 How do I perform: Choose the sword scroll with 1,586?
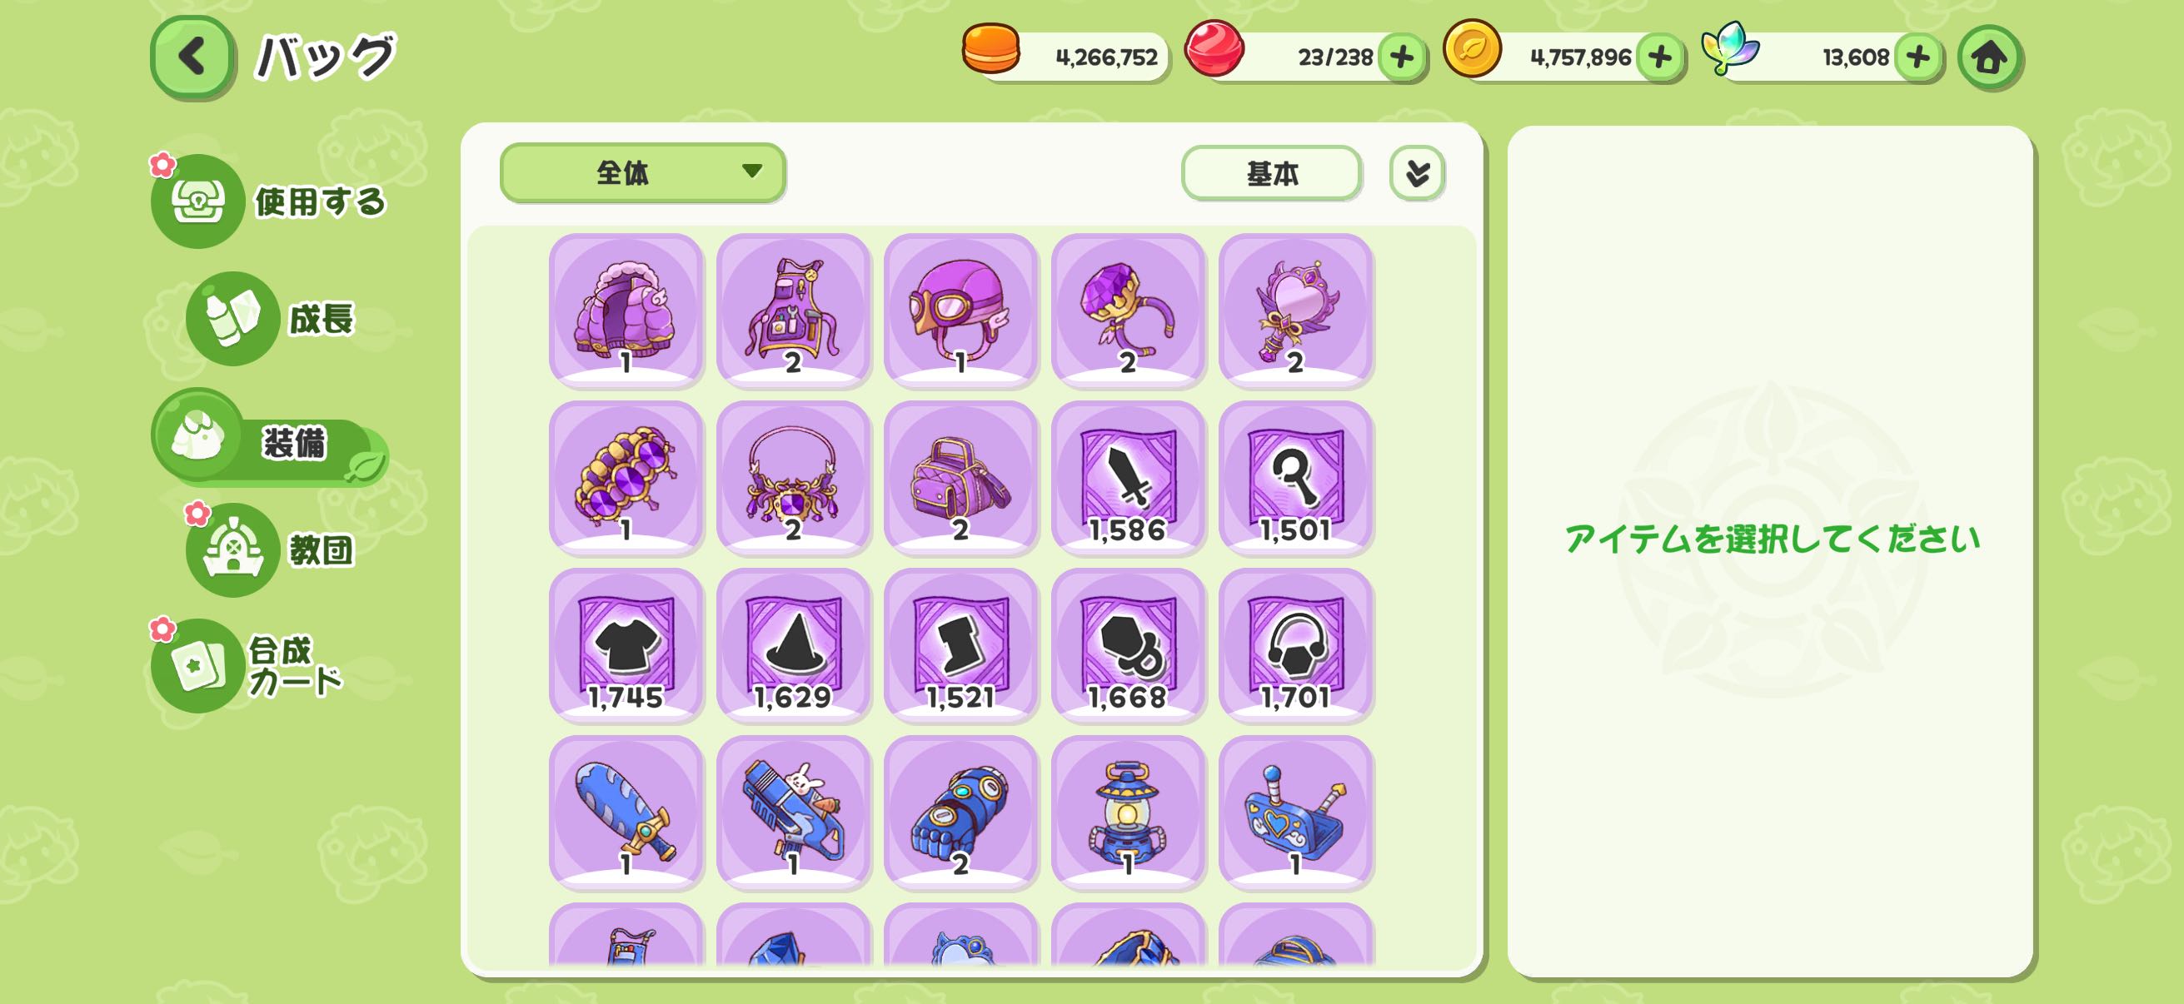point(1128,478)
